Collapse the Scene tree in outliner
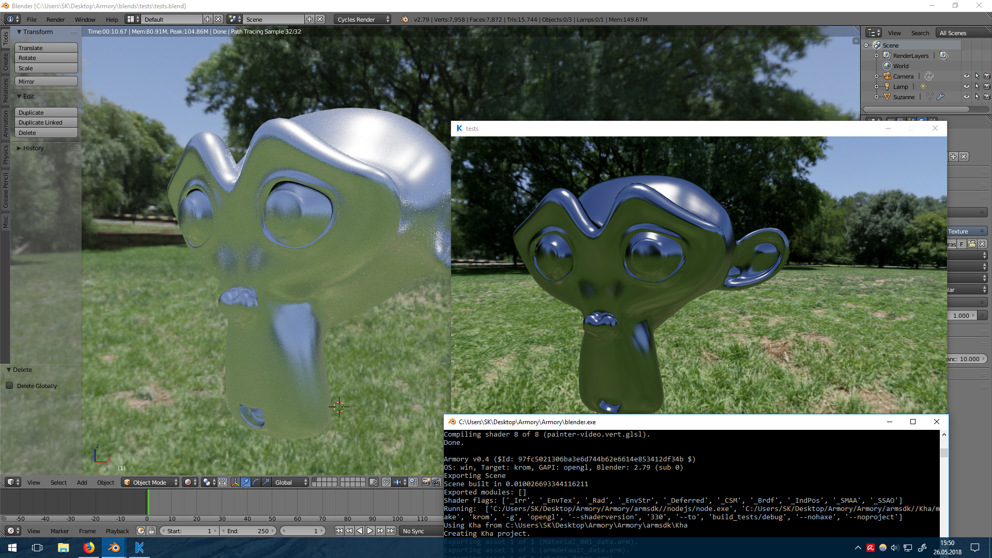This screenshot has width=992, height=558. point(866,45)
